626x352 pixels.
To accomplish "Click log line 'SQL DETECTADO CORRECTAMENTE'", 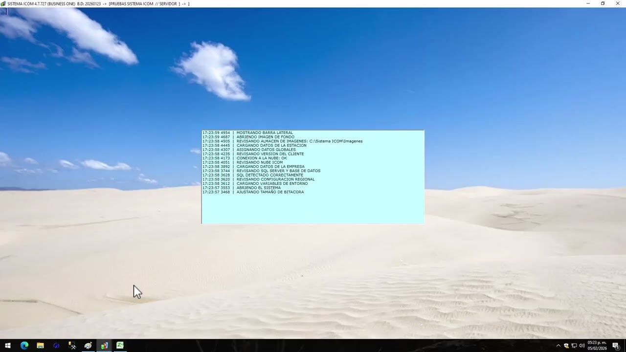I will coord(253,175).
